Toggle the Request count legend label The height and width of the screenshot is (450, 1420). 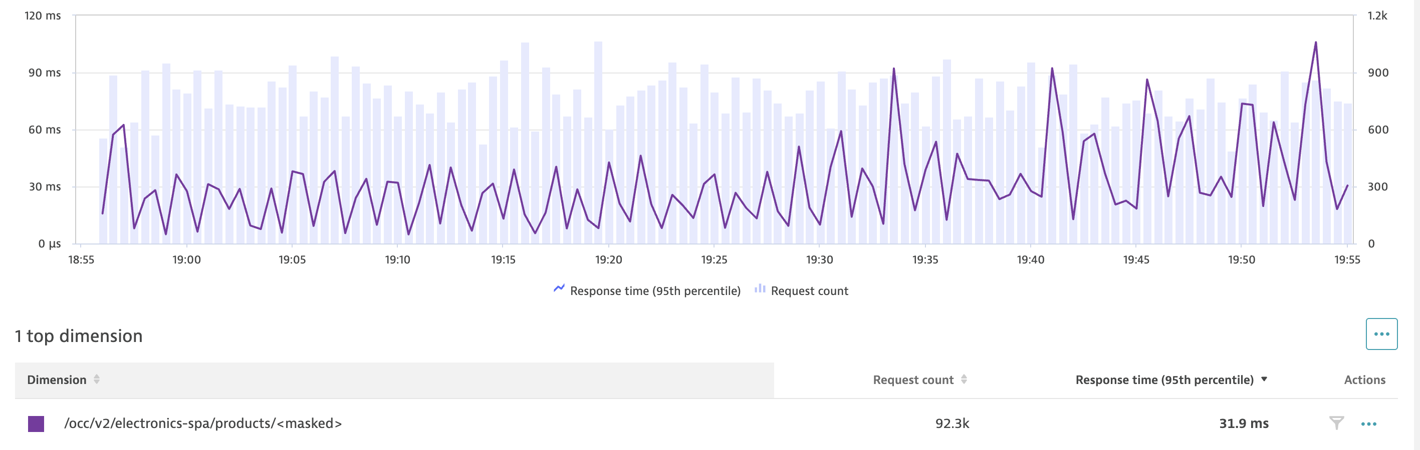tap(809, 291)
